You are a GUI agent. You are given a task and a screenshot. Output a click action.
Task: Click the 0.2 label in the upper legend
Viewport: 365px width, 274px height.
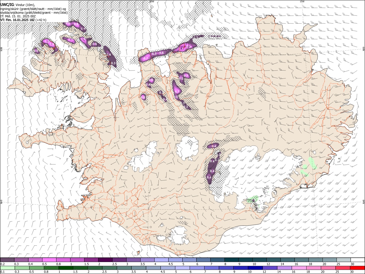[2, 264]
